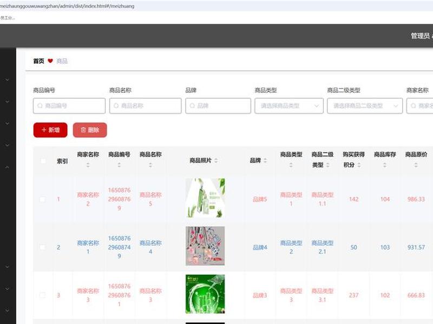This screenshot has width=433, height=324.
Task: Open the 请选择商品类型 dropdown
Action: (x=289, y=106)
